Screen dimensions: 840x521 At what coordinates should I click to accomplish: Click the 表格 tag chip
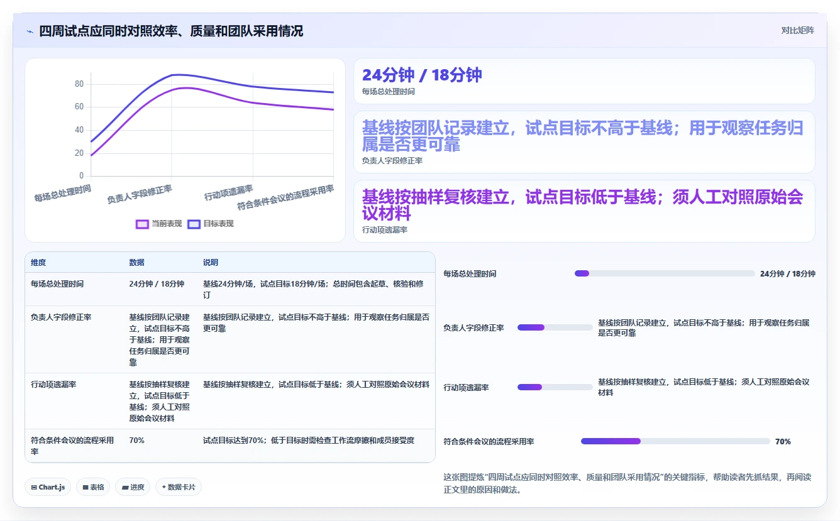93,487
